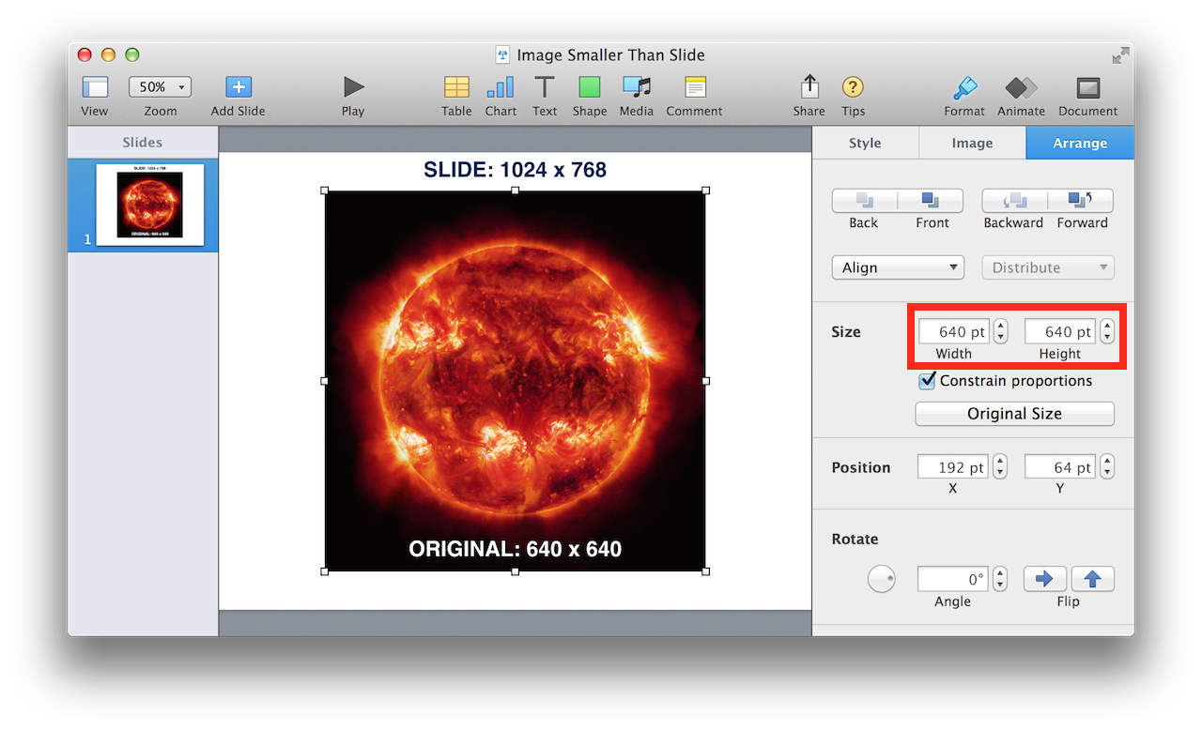Screen dimensions: 1202x730
Task: Click the window fullscreen arrows icon
Action: pos(1120,55)
